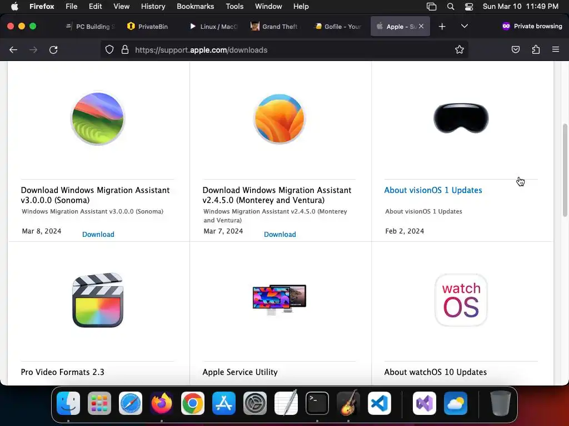Open a new tab with plus
The height and width of the screenshot is (426, 569).
tap(442, 27)
